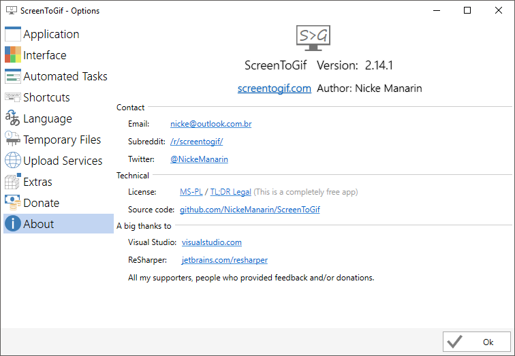The width and height of the screenshot is (515, 356).
Task: Click the 'A big thanks to' heading
Action: click(x=144, y=226)
